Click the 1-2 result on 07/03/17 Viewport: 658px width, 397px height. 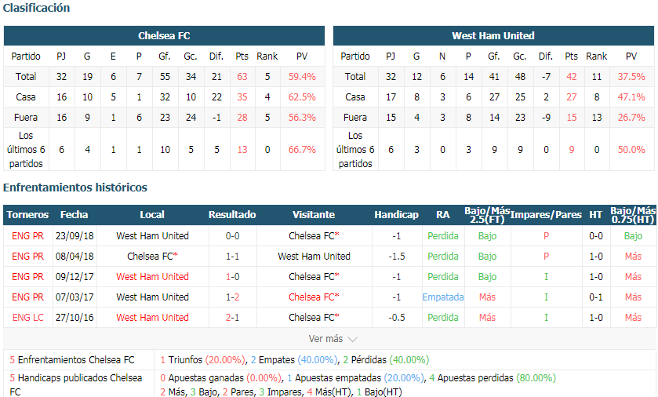[232, 297]
